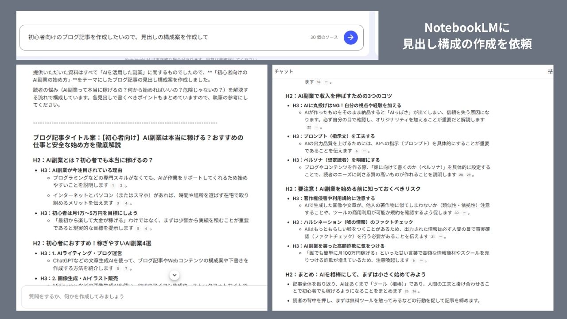Image resolution: width=567 pixels, height=319 pixels.
Task: Click heading H2：まとめ：AIを相棒にして
Action: [x=356, y=274]
